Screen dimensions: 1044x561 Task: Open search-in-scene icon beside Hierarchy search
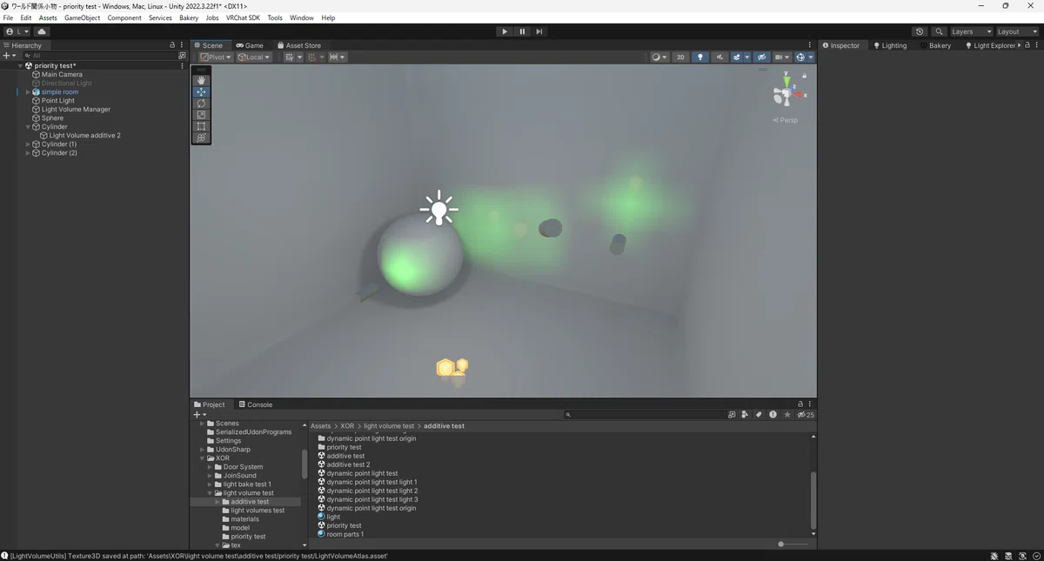click(x=182, y=56)
